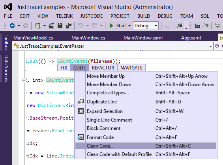Open the JUSTCODE menu
Screen dimensions: 223x165
[x=92, y=16]
